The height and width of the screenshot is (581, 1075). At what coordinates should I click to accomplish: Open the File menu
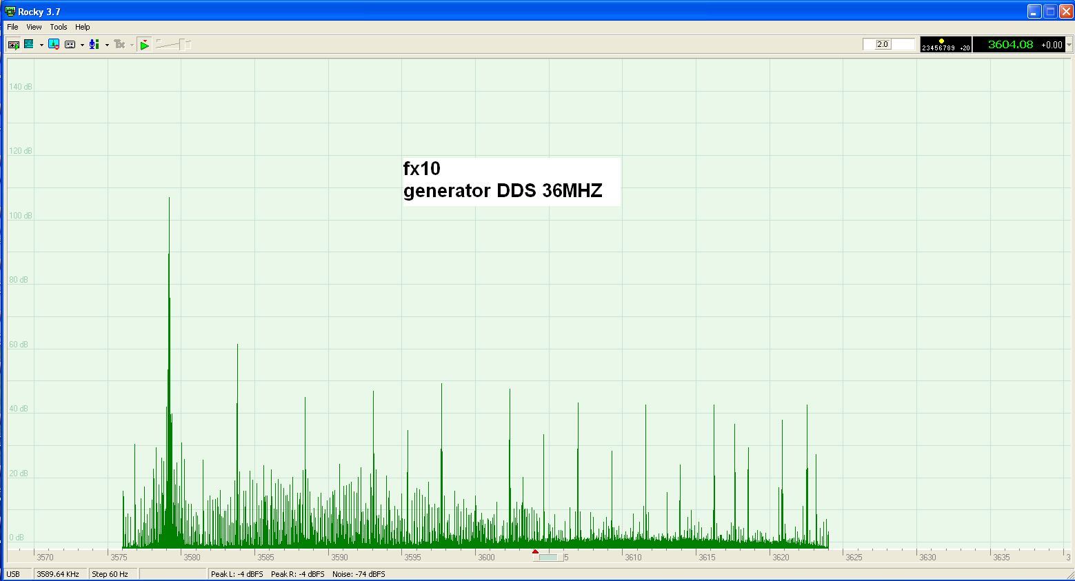pyautogui.click(x=12, y=27)
